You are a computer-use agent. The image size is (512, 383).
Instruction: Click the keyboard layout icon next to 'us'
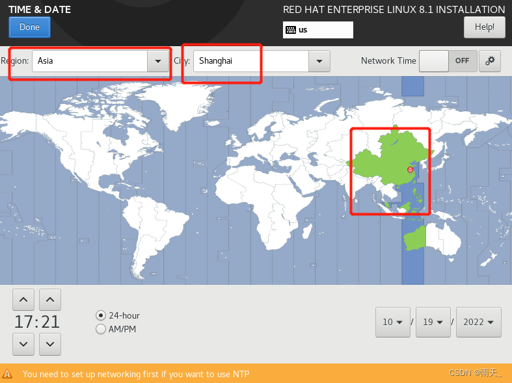(x=291, y=30)
